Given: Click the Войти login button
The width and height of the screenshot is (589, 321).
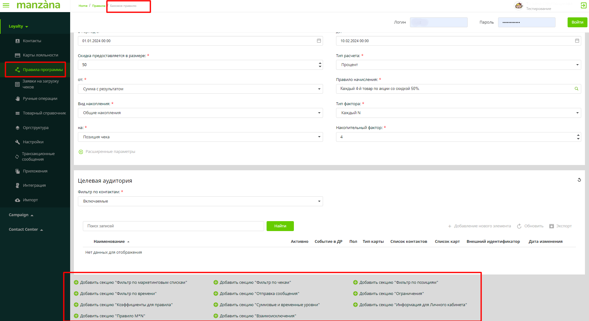Looking at the screenshot, I should tap(577, 22).
